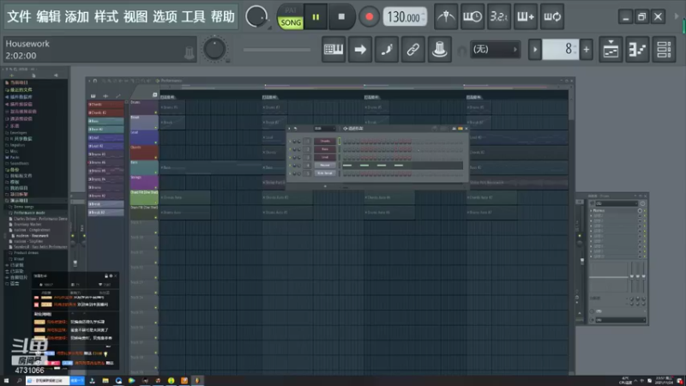Toggle the note-slide blend recording icon
The width and height of the screenshot is (686, 386).
click(387, 50)
